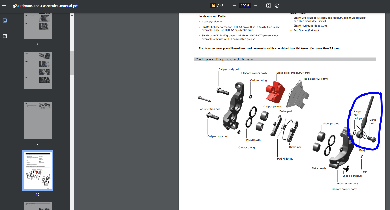
Task: Click the zoom out minus button
Action: (x=234, y=5)
